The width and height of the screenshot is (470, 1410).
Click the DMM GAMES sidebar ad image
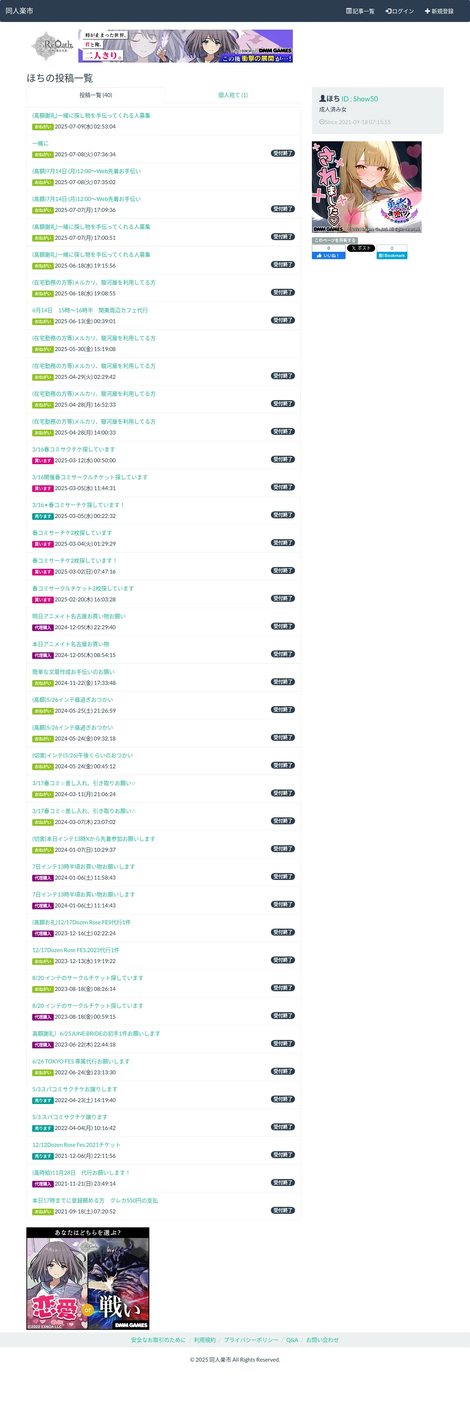[366, 187]
